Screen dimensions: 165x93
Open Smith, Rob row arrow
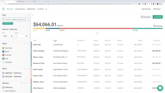point(162,45)
